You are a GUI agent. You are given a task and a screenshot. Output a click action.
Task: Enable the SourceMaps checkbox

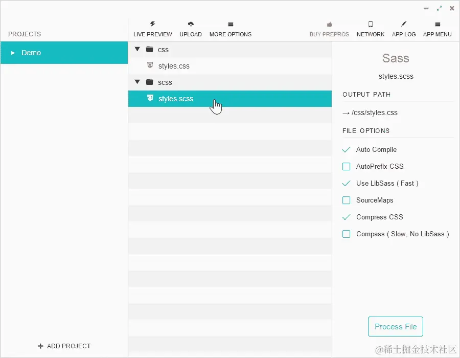(x=346, y=200)
